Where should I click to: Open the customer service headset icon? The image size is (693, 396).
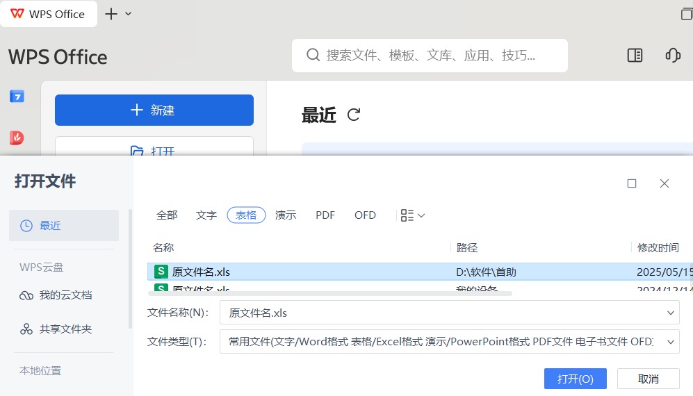[x=673, y=56]
